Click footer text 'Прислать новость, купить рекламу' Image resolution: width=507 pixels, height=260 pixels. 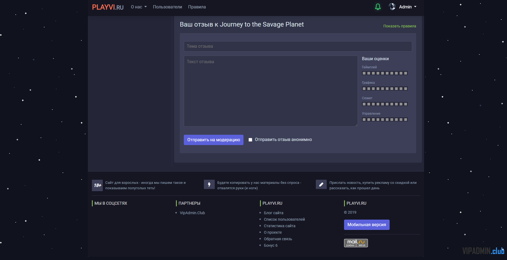(x=373, y=185)
